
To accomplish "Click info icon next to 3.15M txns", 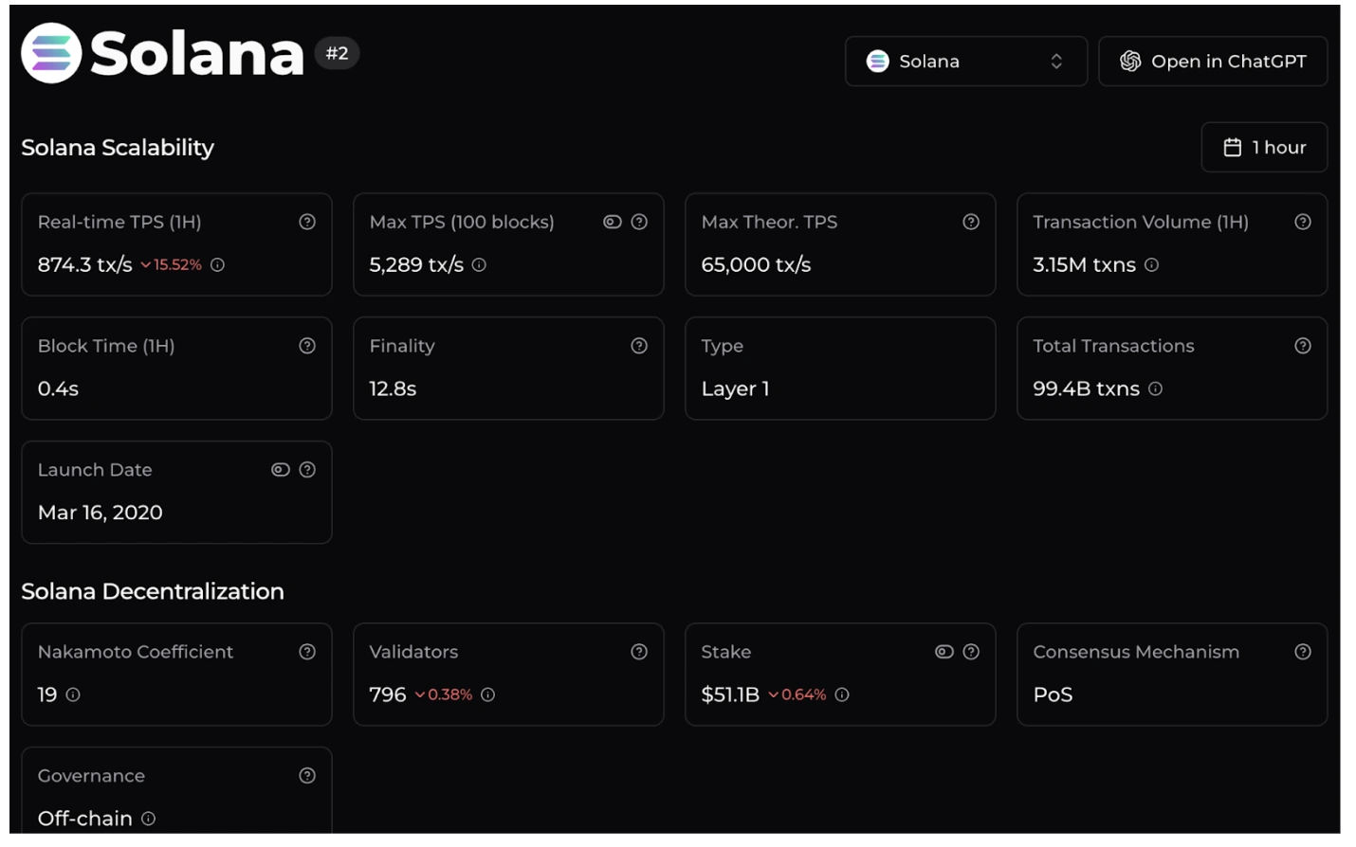I will pos(1151,265).
